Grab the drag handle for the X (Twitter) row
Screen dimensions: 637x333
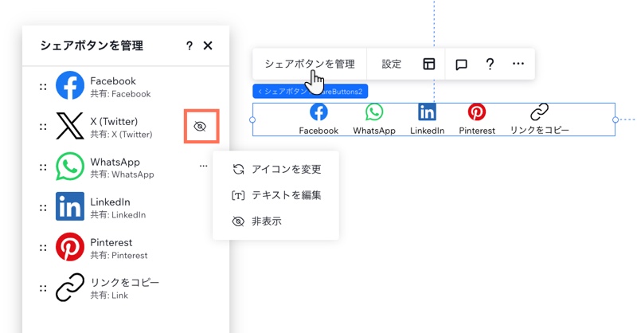(43, 127)
